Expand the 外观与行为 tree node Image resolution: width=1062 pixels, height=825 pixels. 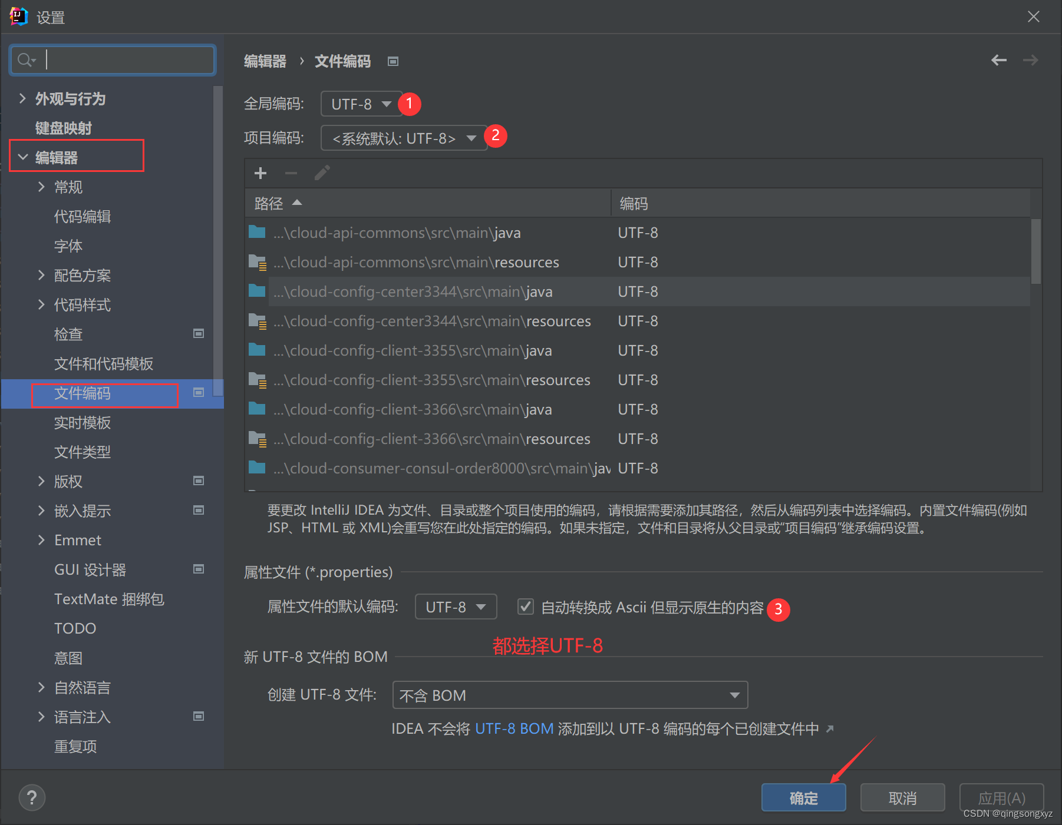22,98
